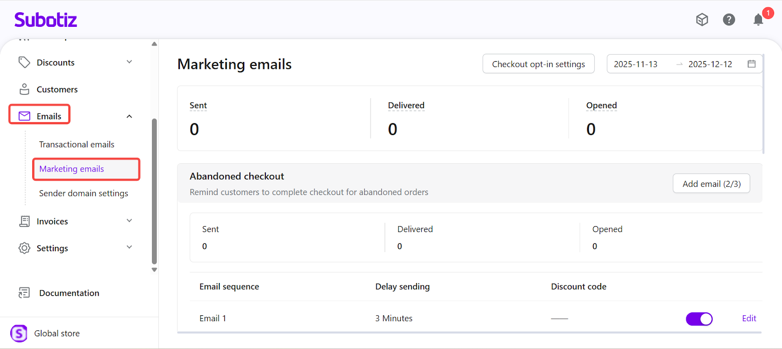Click the start date 2025-11-13 field

635,64
